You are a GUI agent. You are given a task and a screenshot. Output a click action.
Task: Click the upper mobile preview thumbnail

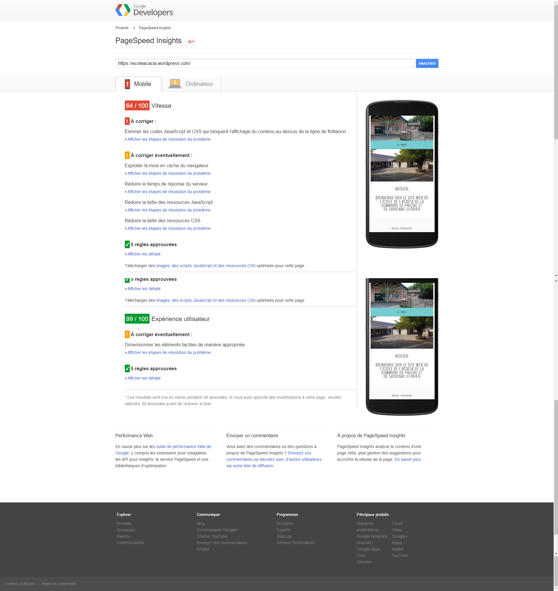tap(402, 174)
